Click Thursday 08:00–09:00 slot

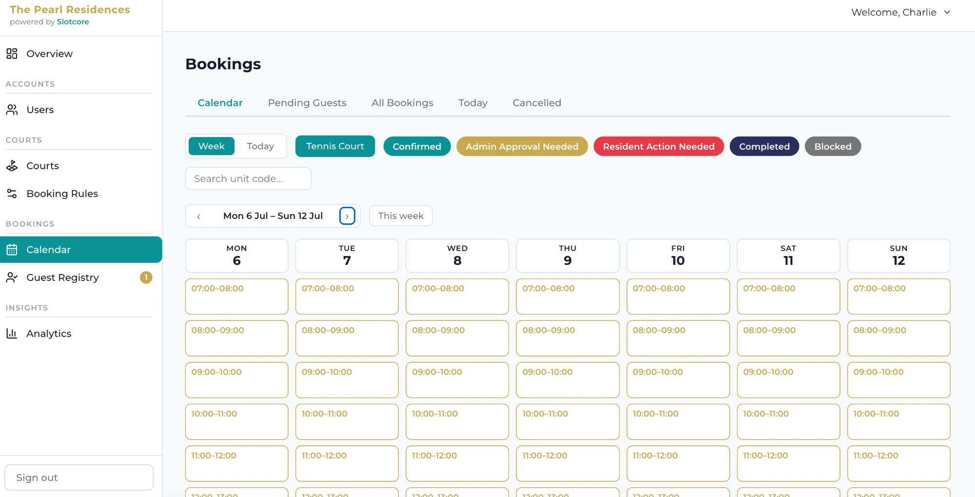[567, 338]
